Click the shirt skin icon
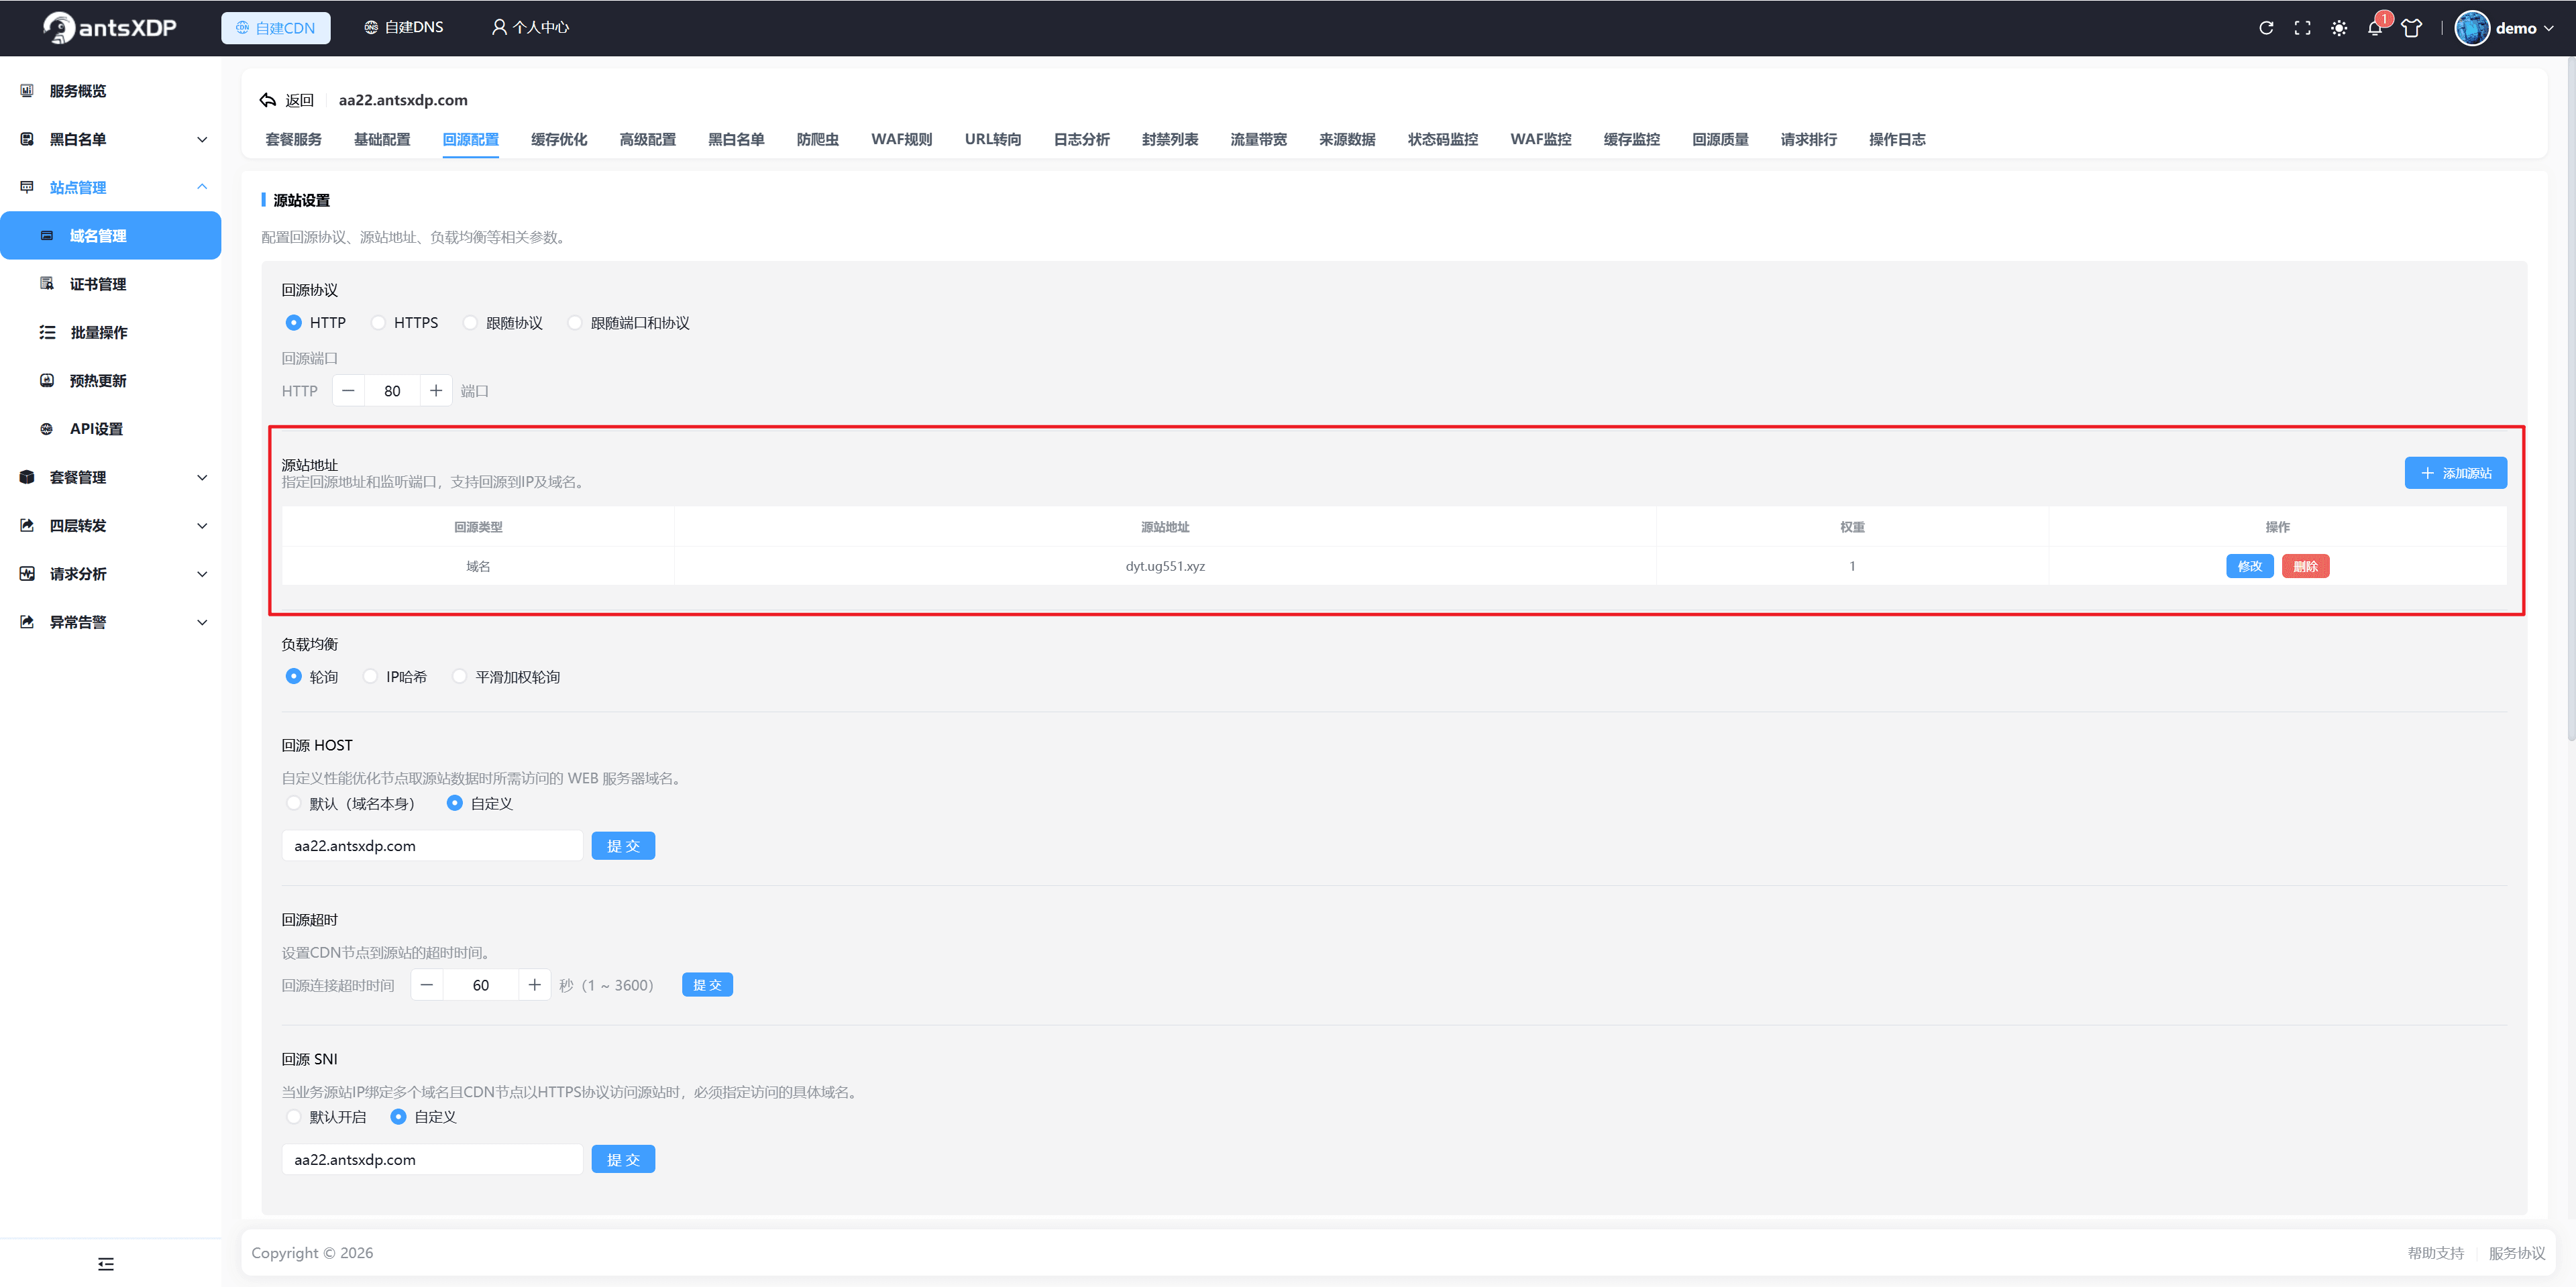Viewport: 2576px width, 1287px height. pos(2411,28)
